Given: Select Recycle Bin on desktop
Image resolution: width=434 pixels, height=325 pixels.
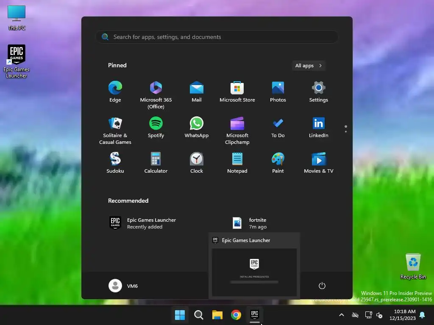Looking at the screenshot, I should [413, 267].
